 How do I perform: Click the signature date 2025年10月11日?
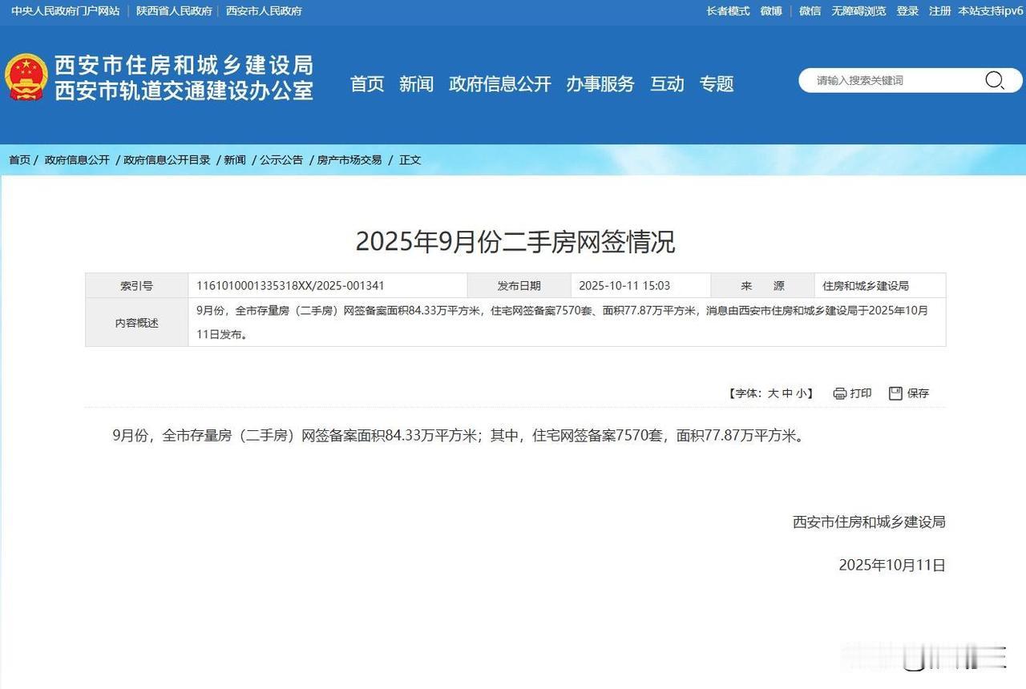click(892, 566)
